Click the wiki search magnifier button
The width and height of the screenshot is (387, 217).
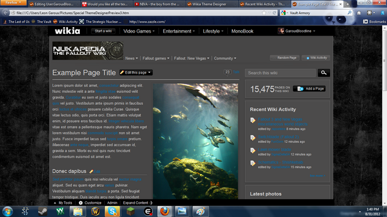324,73
